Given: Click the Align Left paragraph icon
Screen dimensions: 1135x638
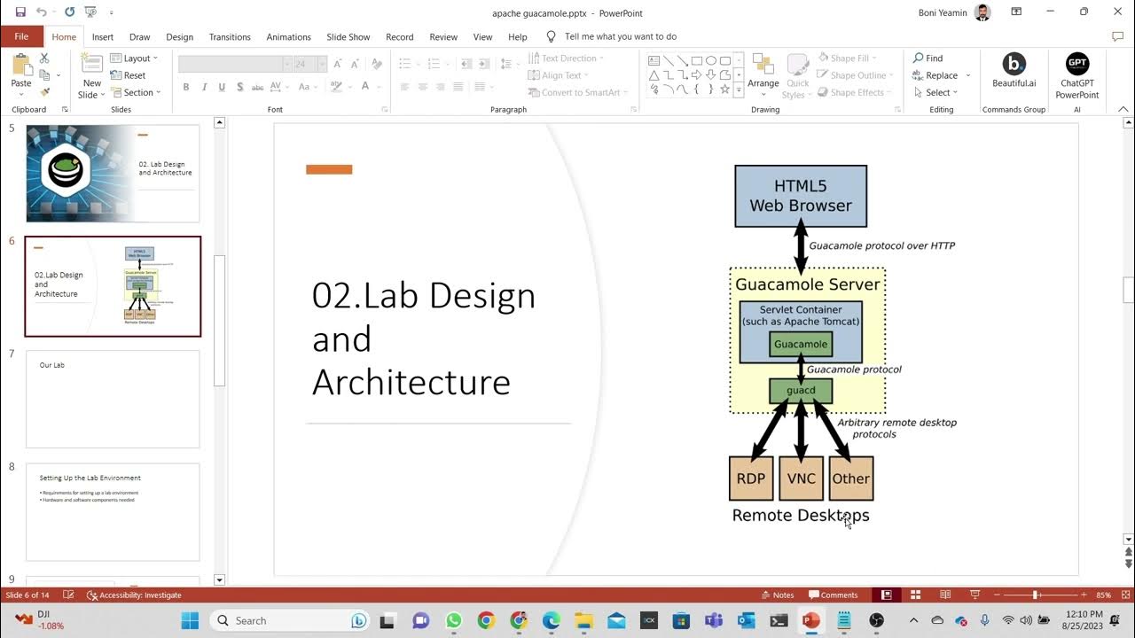Looking at the screenshot, I should (404, 87).
